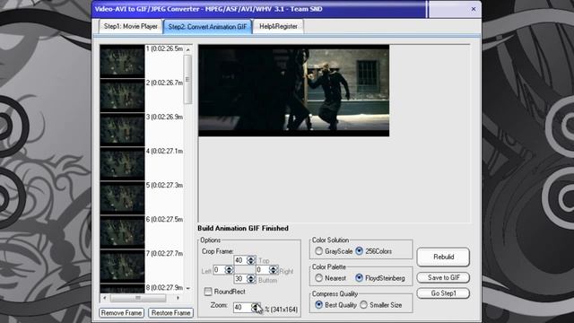Select frame 5 thumbnail in list
The image size is (574, 323).
[122, 197]
